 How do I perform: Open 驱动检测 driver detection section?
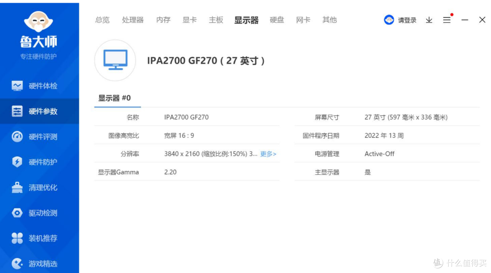[40, 213]
